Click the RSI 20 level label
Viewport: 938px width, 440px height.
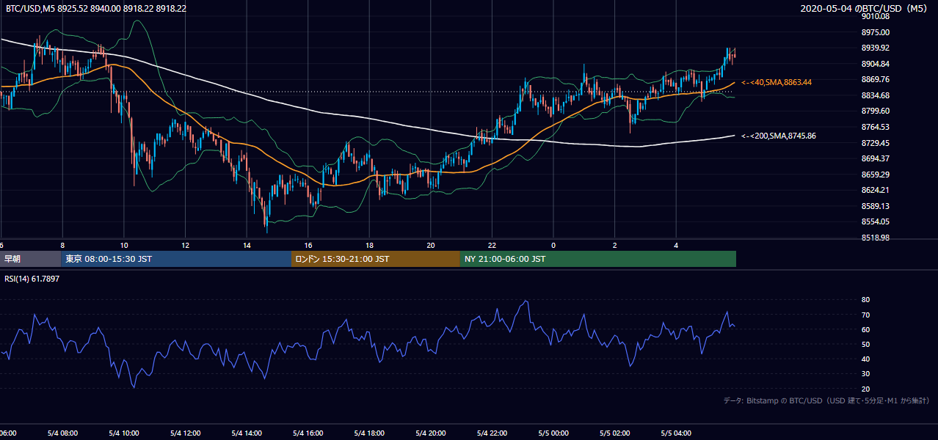click(865, 389)
